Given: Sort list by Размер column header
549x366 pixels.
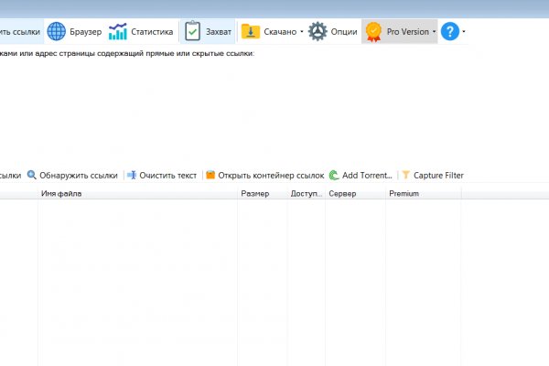Looking at the screenshot, I should pyautogui.click(x=261, y=194).
